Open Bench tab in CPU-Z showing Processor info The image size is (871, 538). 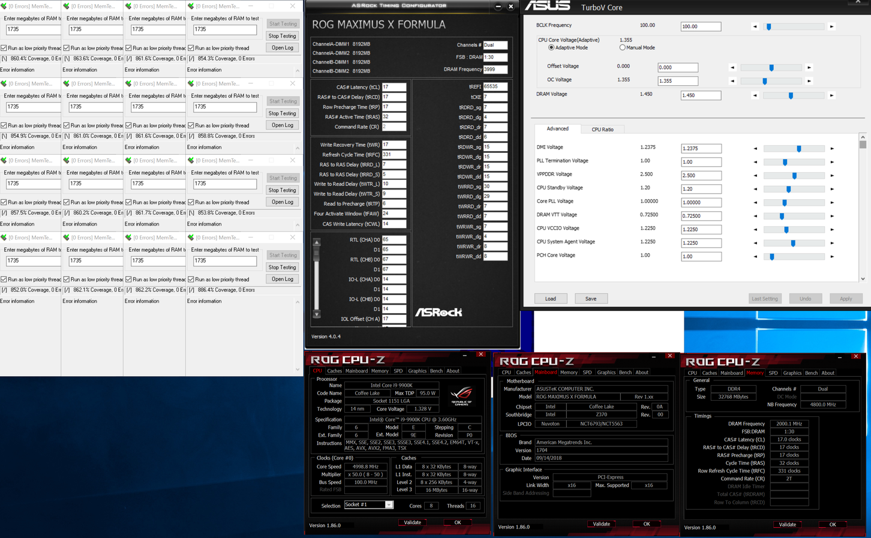pos(436,371)
